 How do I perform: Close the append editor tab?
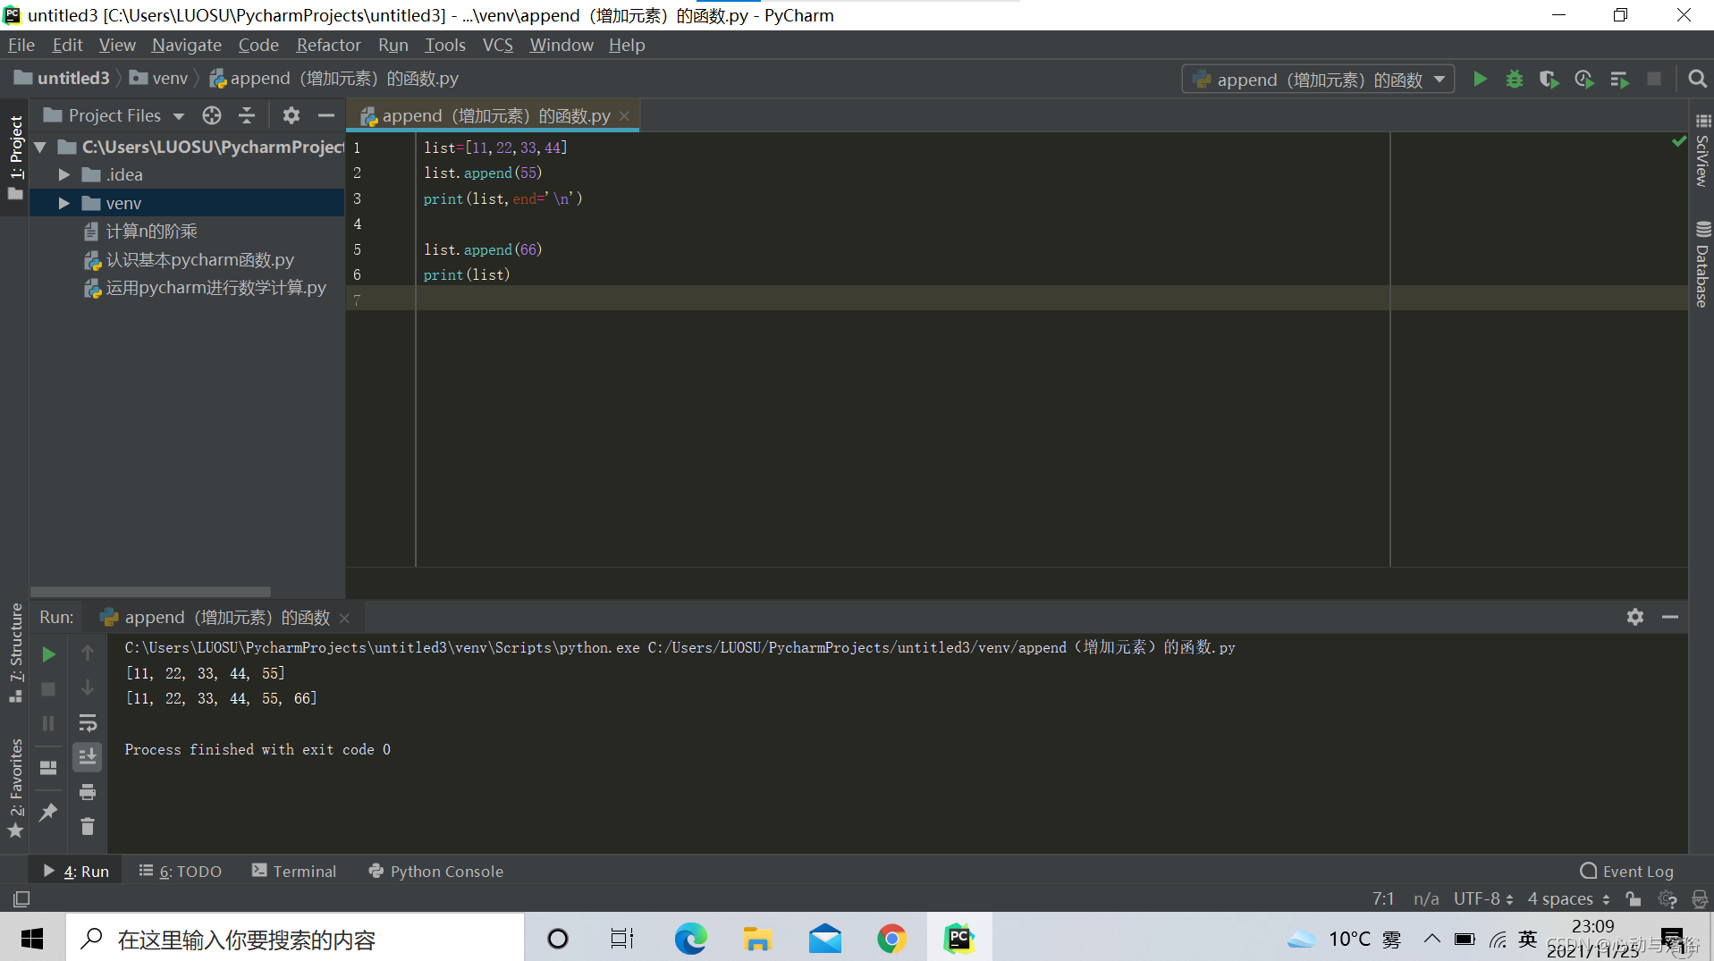tap(625, 116)
